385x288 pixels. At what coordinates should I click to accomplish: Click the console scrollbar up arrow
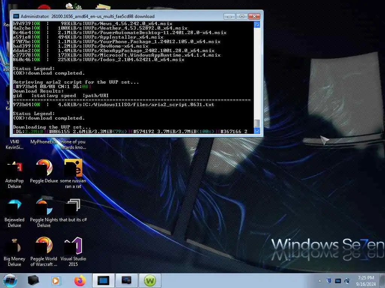point(257,25)
